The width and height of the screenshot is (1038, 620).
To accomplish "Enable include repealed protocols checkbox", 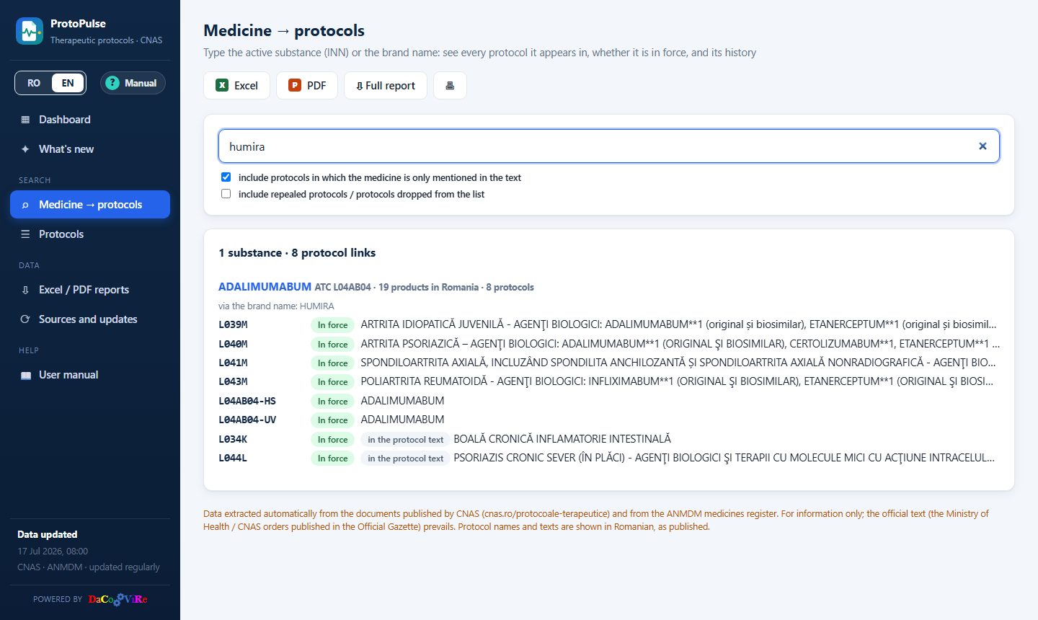I will tap(226, 194).
